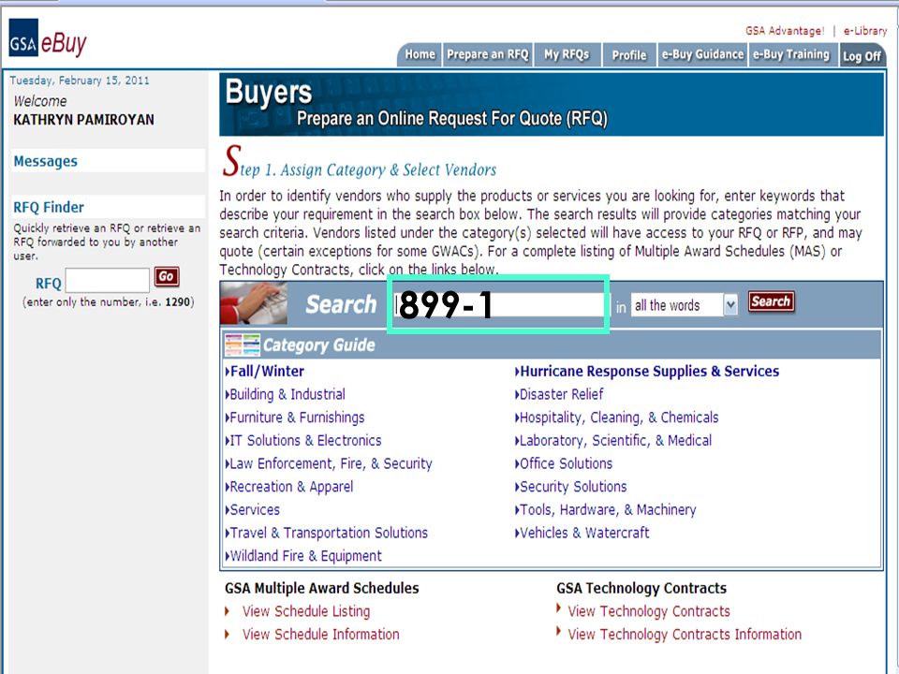Click the Go button for RFQ Finder

pyautogui.click(x=167, y=277)
